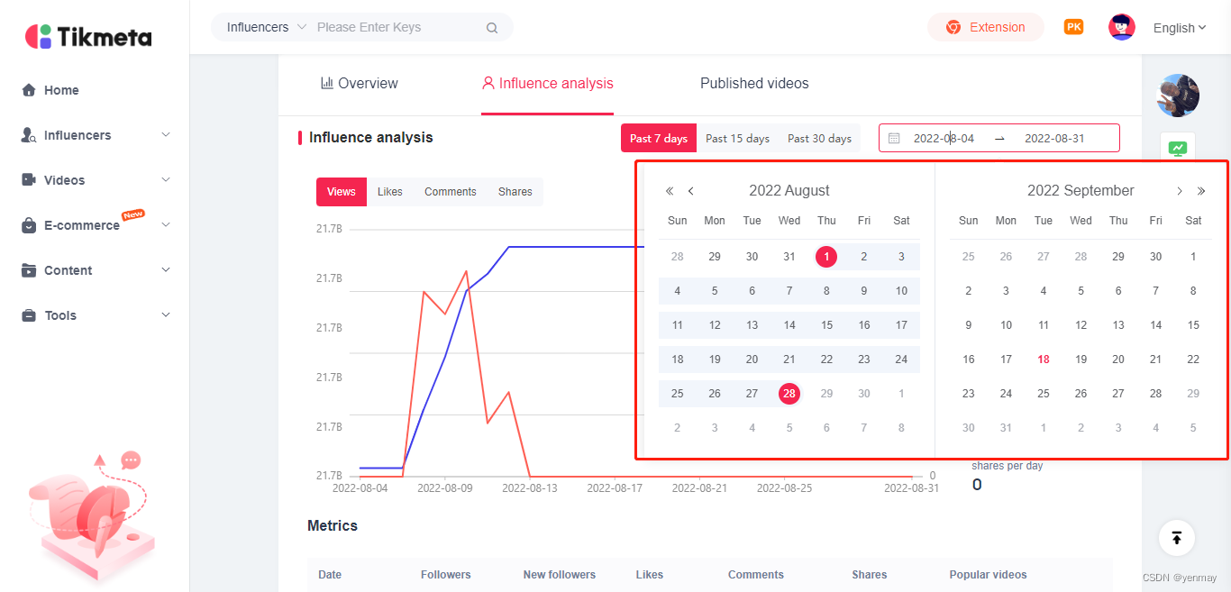Select August 22 in the calendar
Screen dimensions: 1231x592
pos(826,360)
